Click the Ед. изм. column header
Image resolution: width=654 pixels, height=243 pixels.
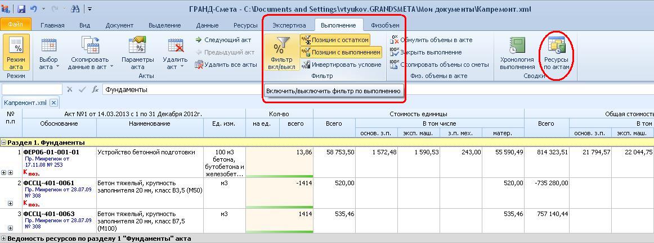(x=225, y=128)
